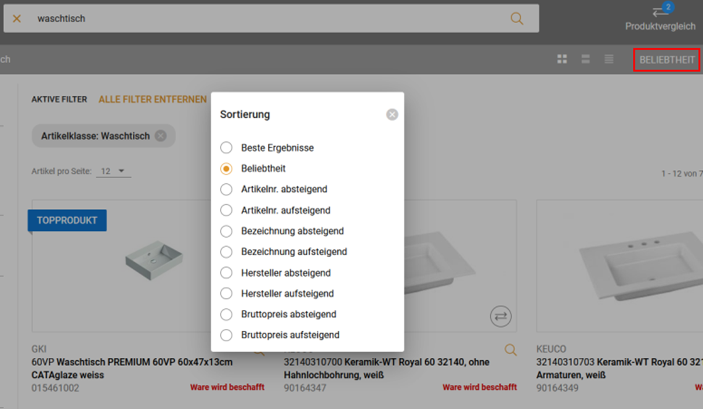
Task: Switch to compact lines list view icon
Action: click(608, 59)
